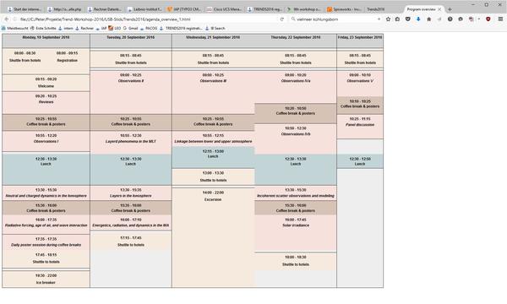Open the LEO bookmark
507x304 pixels.
pyautogui.click(x=114, y=29)
